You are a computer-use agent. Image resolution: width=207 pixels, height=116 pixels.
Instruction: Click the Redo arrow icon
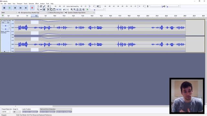click(67, 9)
